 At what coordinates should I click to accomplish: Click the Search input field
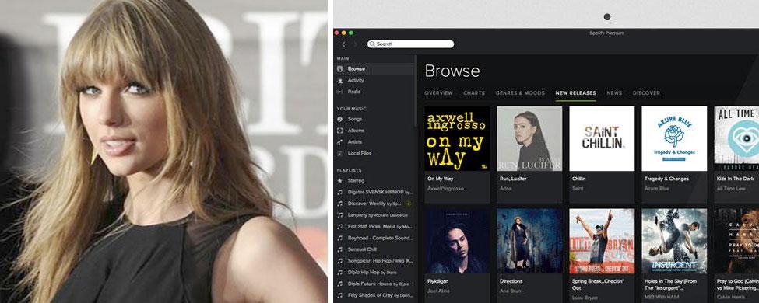pos(410,44)
